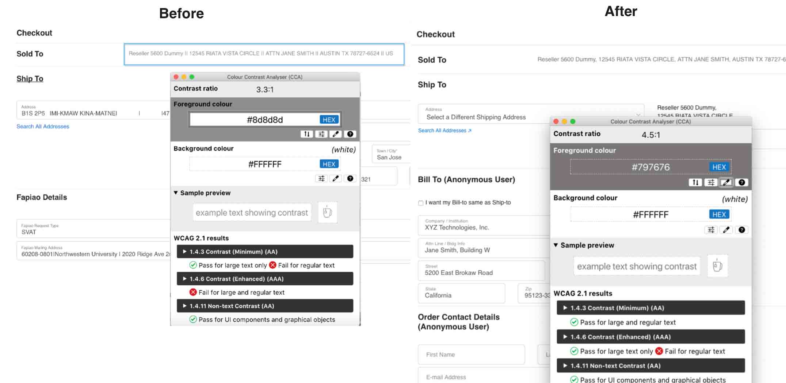Swap colours icon under #8d8d8d foreground

(x=307, y=134)
